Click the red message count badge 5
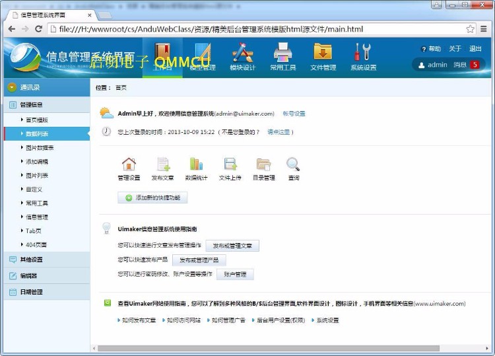The image size is (495, 356). click(475, 65)
